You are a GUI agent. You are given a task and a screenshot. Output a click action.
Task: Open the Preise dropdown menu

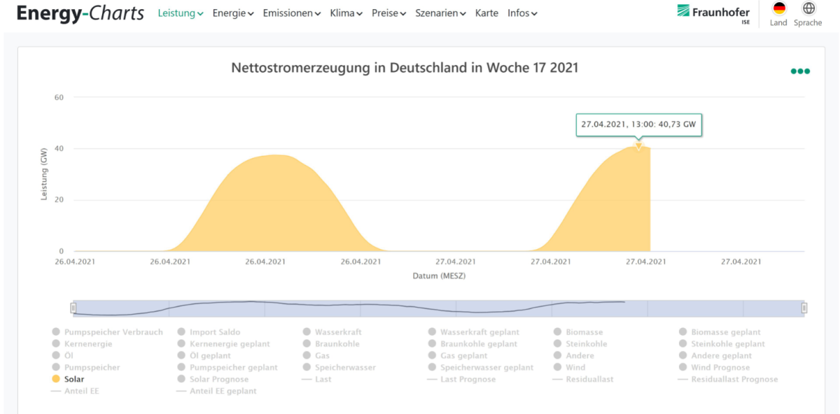click(388, 13)
